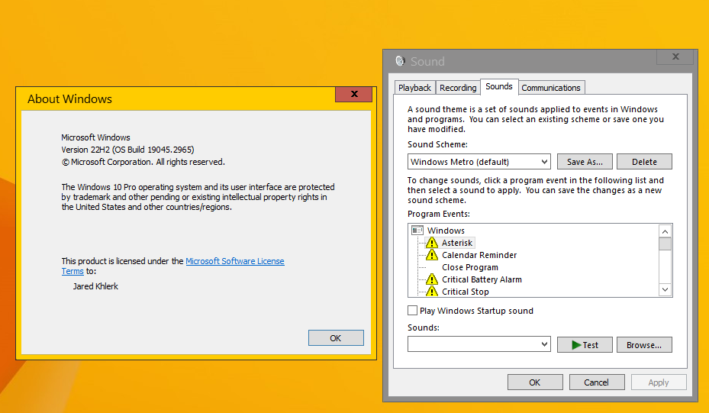The width and height of the screenshot is (709, 413).
Task: Click the Version 22H2 build text
Action: click(x=127, y=150)
